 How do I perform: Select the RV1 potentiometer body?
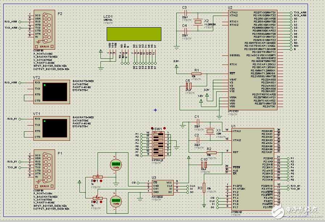click(x=98, y=177)
